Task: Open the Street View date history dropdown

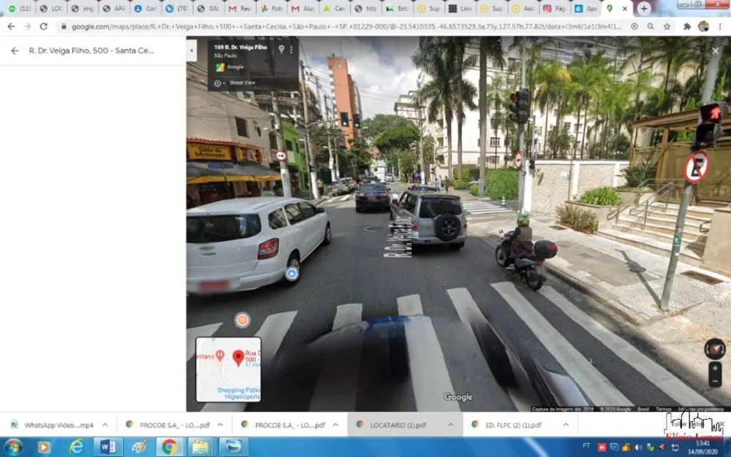Action: [x=219, y=83]
